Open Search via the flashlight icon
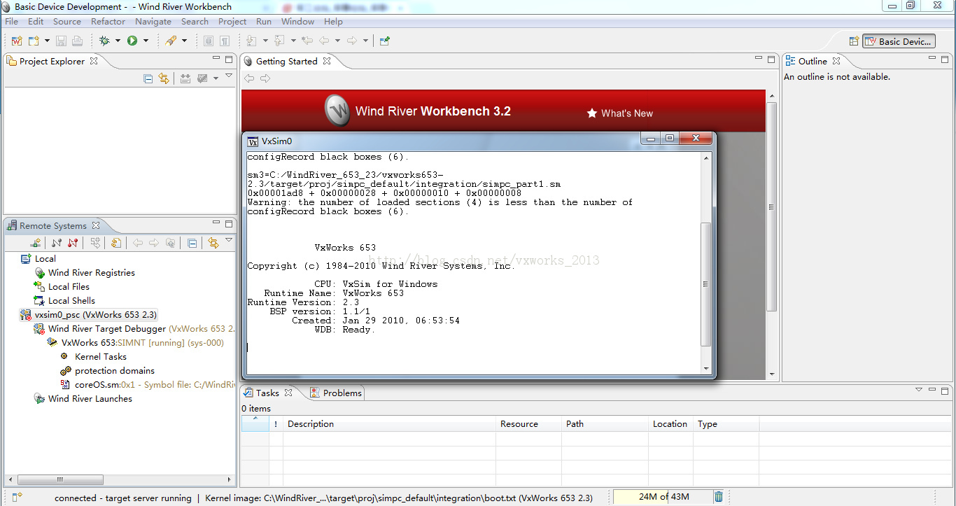 point(171,41)
